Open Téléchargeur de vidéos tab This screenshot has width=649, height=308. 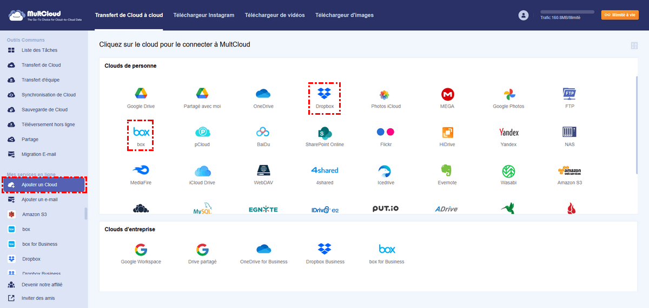tap(275, 15)
